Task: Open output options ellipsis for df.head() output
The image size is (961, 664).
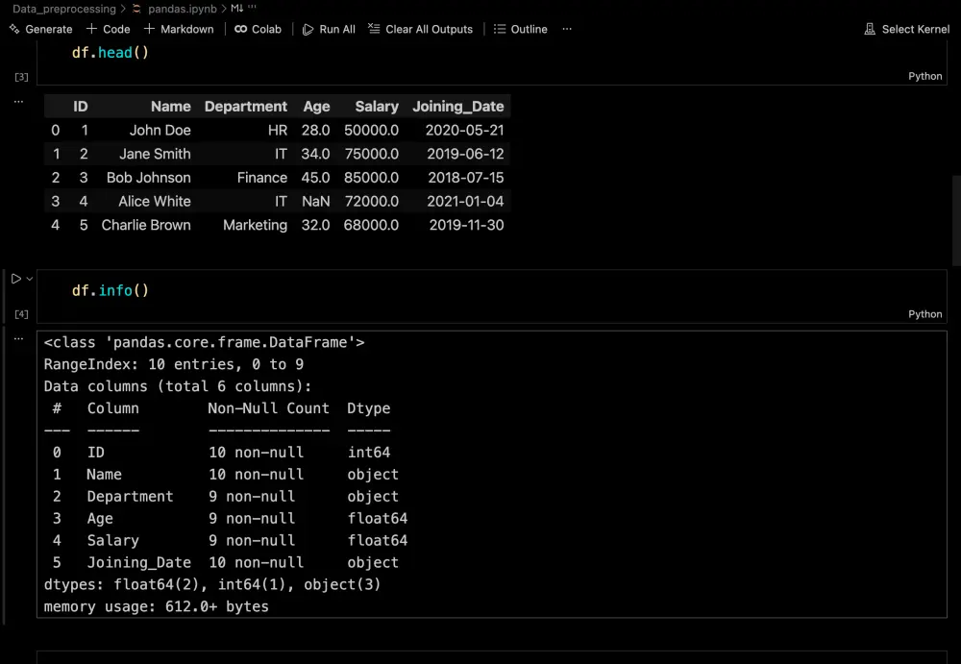Action: [x=18, y=101]
